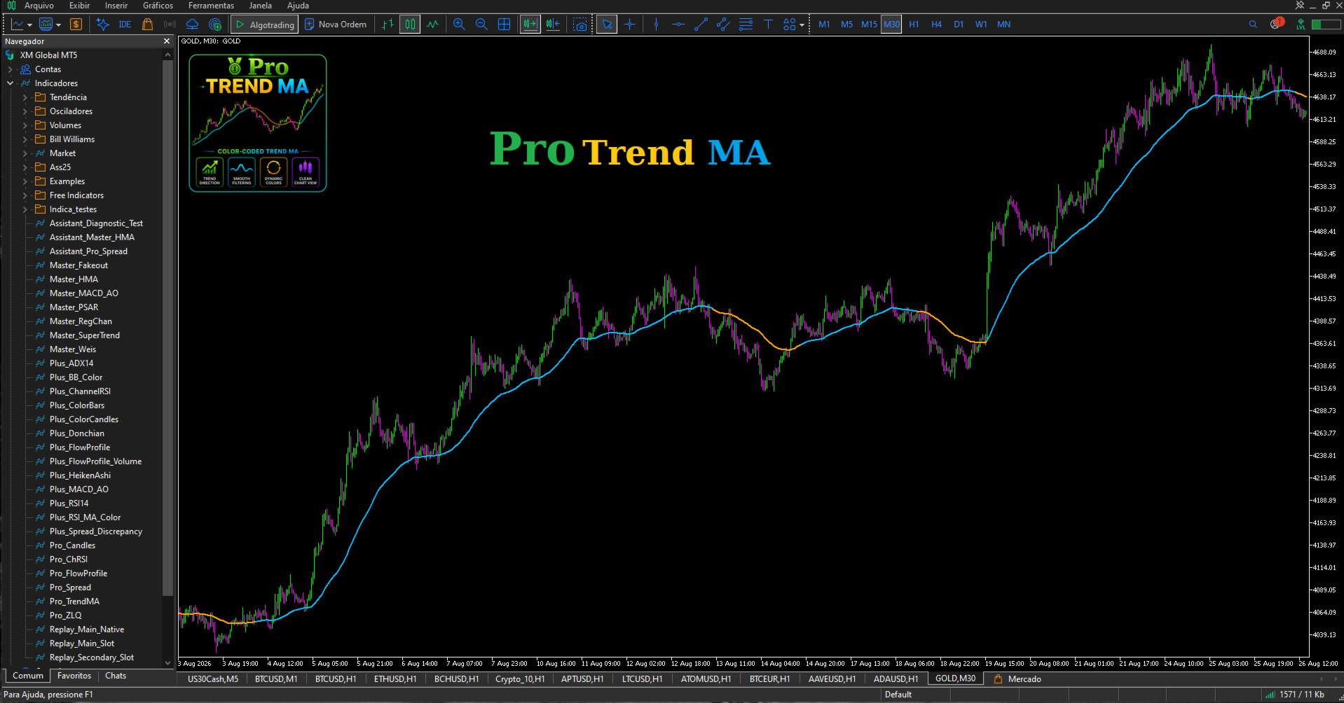Click the Default profile in status bar
Screen dimensions: 1344x703
898,695
